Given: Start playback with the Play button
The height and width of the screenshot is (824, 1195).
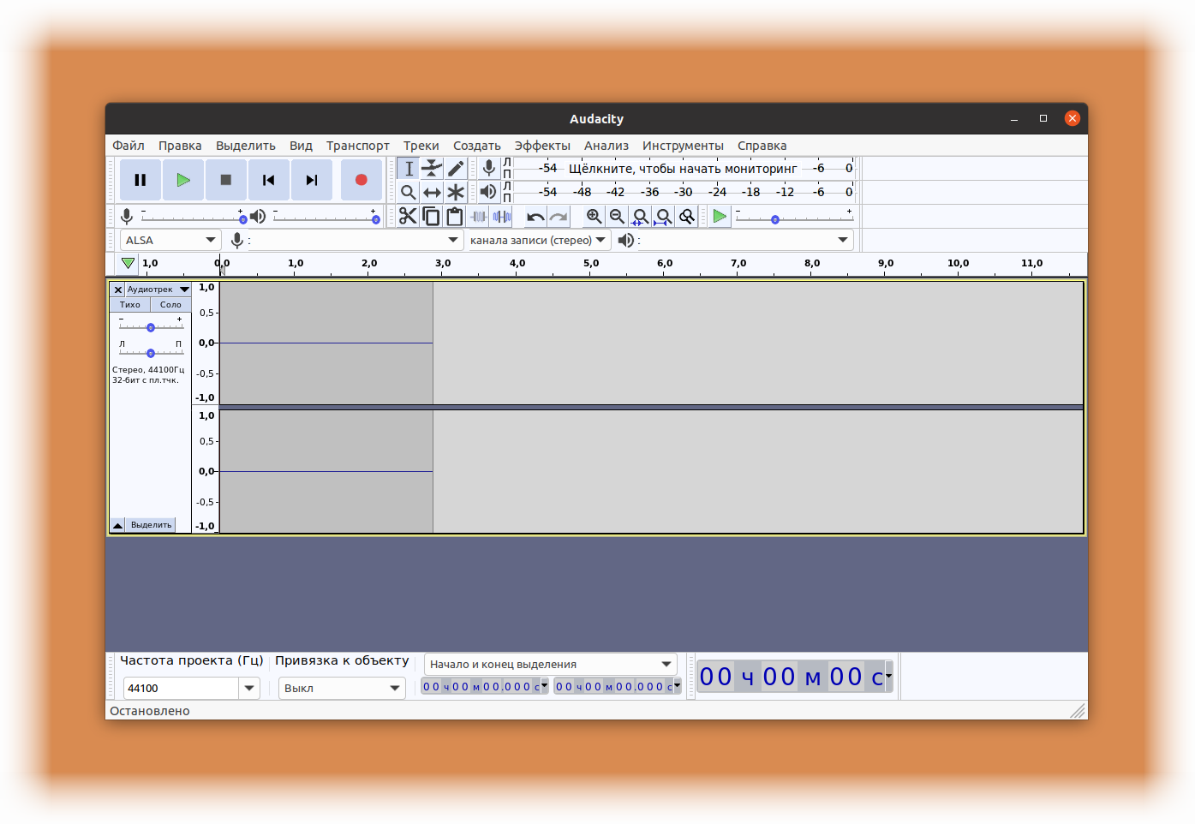Looking at the screenshot, I should point(183,180).
